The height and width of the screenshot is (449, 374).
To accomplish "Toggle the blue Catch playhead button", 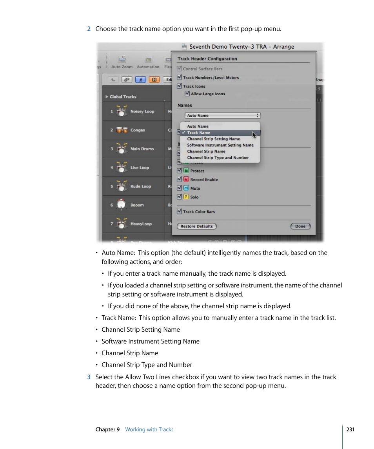I will tap(140, 80).
